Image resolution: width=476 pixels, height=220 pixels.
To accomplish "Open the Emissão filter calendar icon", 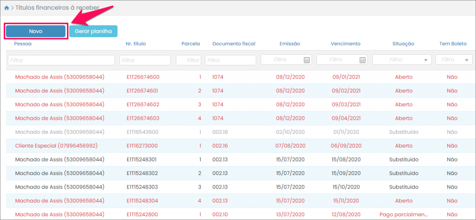I will coord(306,60).
